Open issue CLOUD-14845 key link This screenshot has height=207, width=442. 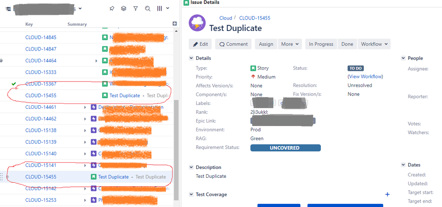(41, 37)
